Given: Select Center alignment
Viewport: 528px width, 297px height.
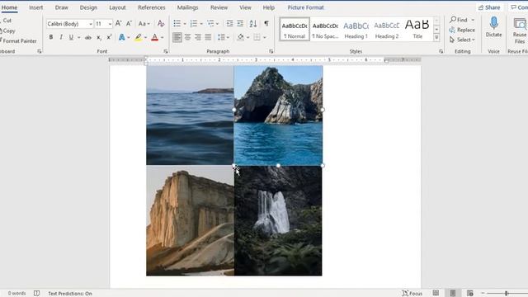Looking at the screenshot, I should point(187,37).
